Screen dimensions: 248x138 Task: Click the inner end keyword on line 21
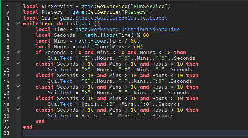pyautogui.click(x=40, y=122)
